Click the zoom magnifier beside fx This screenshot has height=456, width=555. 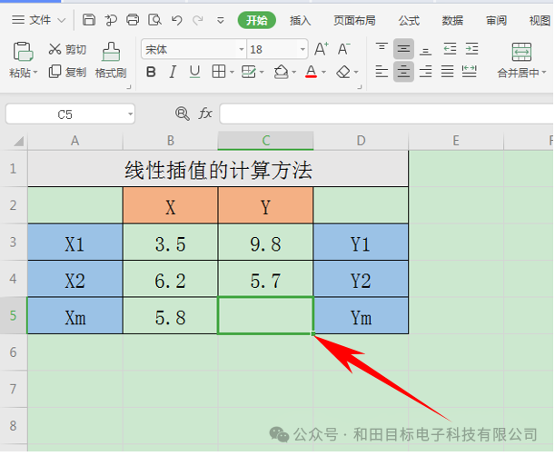click(x=183, y=114)
